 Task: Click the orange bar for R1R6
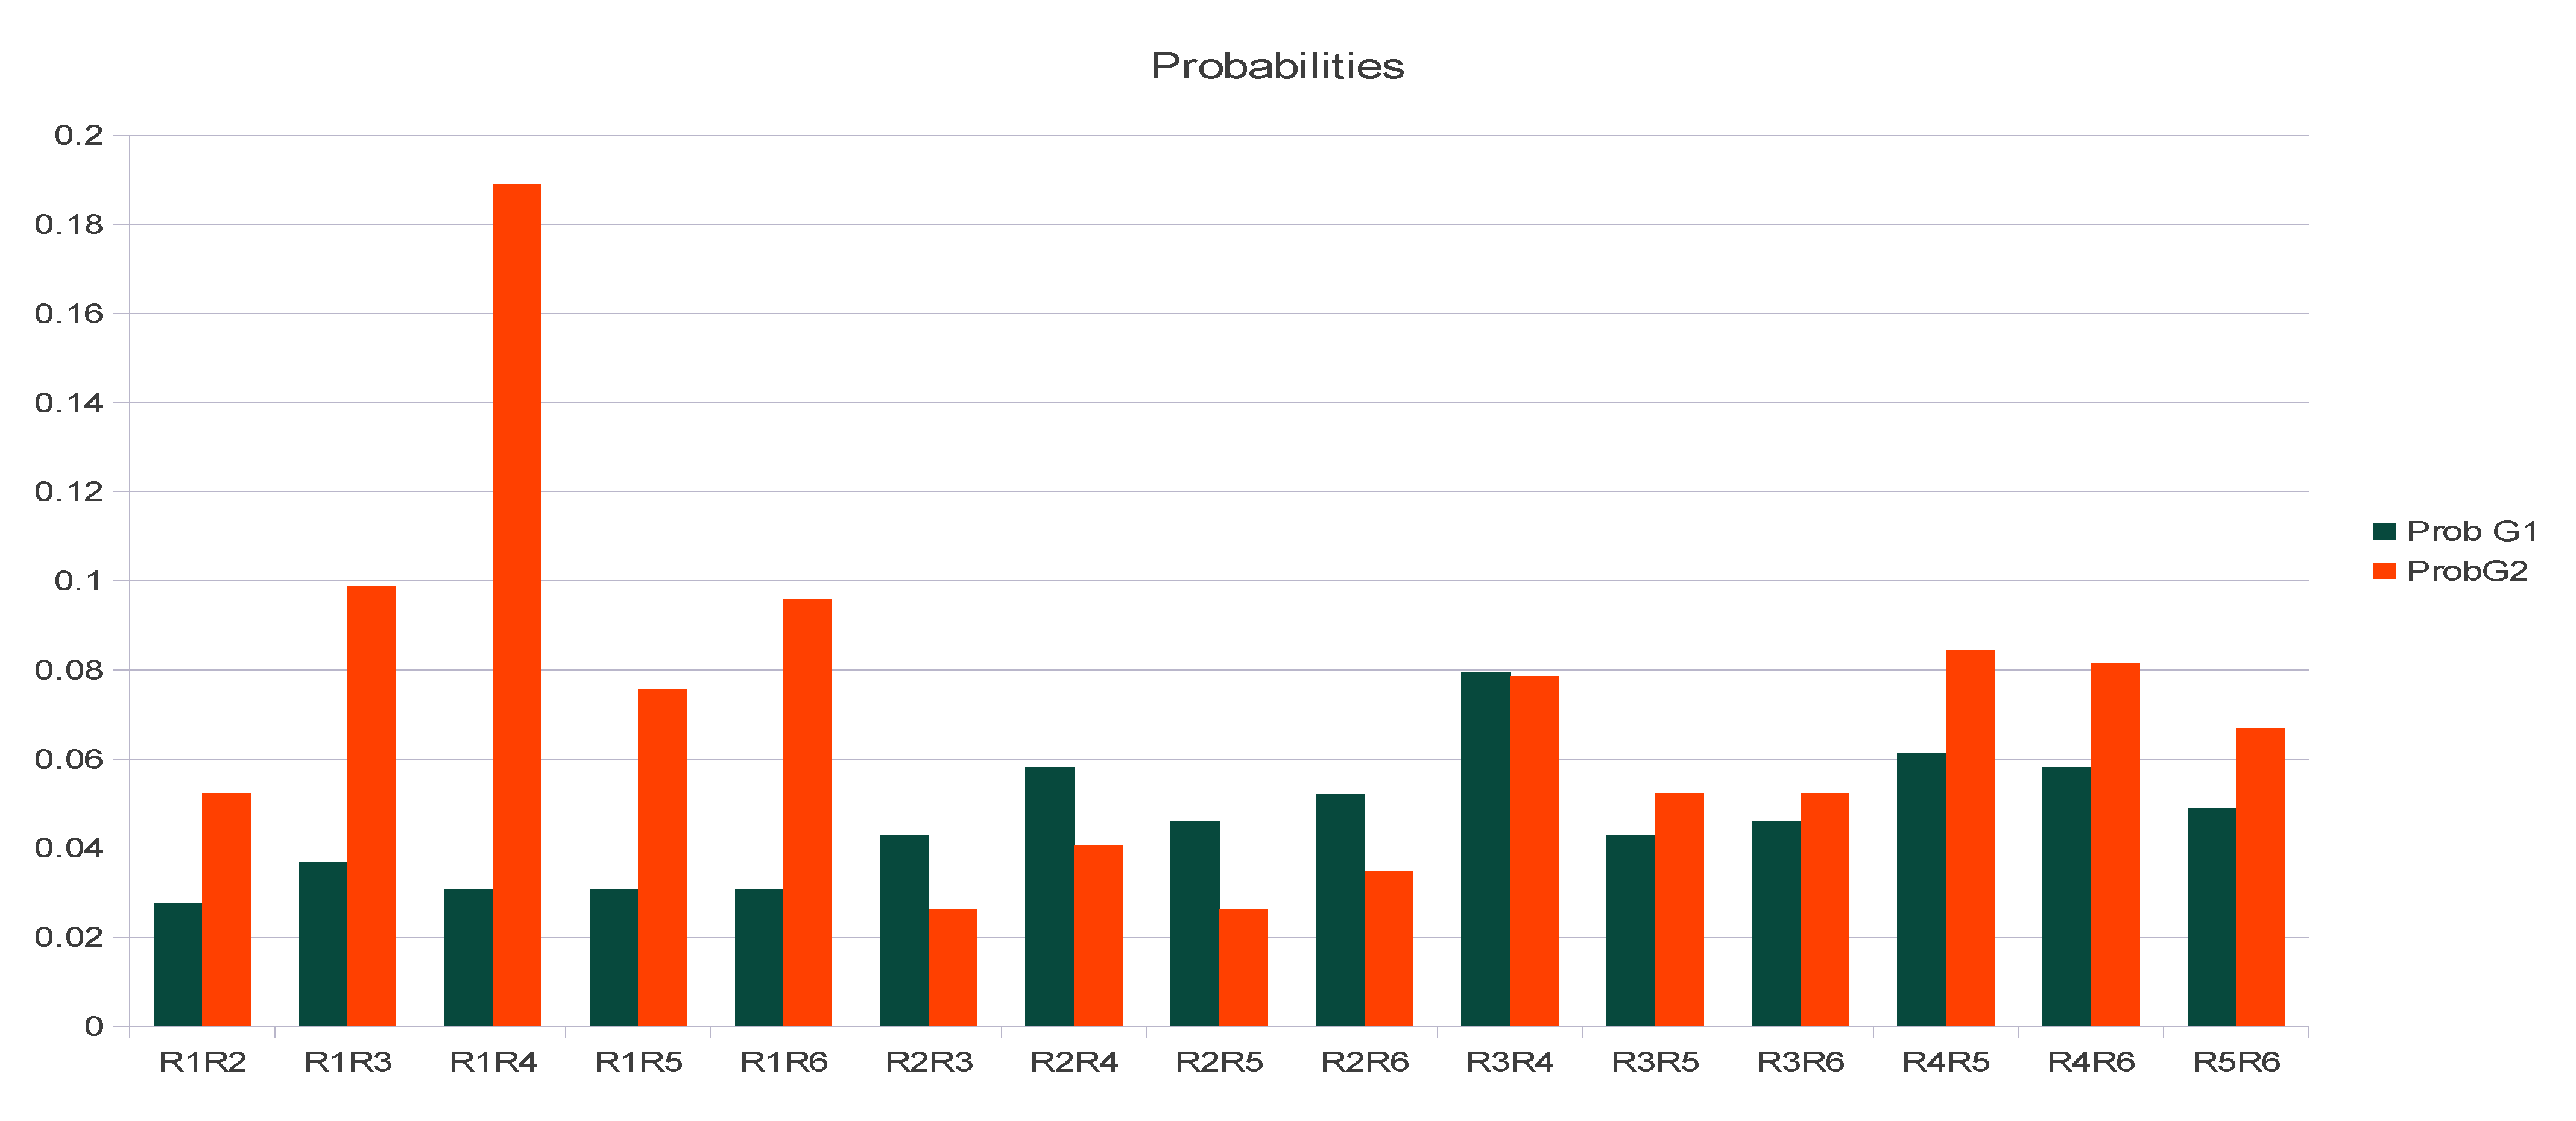(x=807, y=812)
